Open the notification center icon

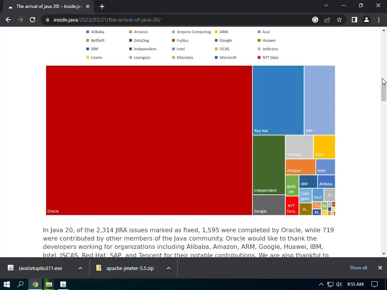pos(375,284)
